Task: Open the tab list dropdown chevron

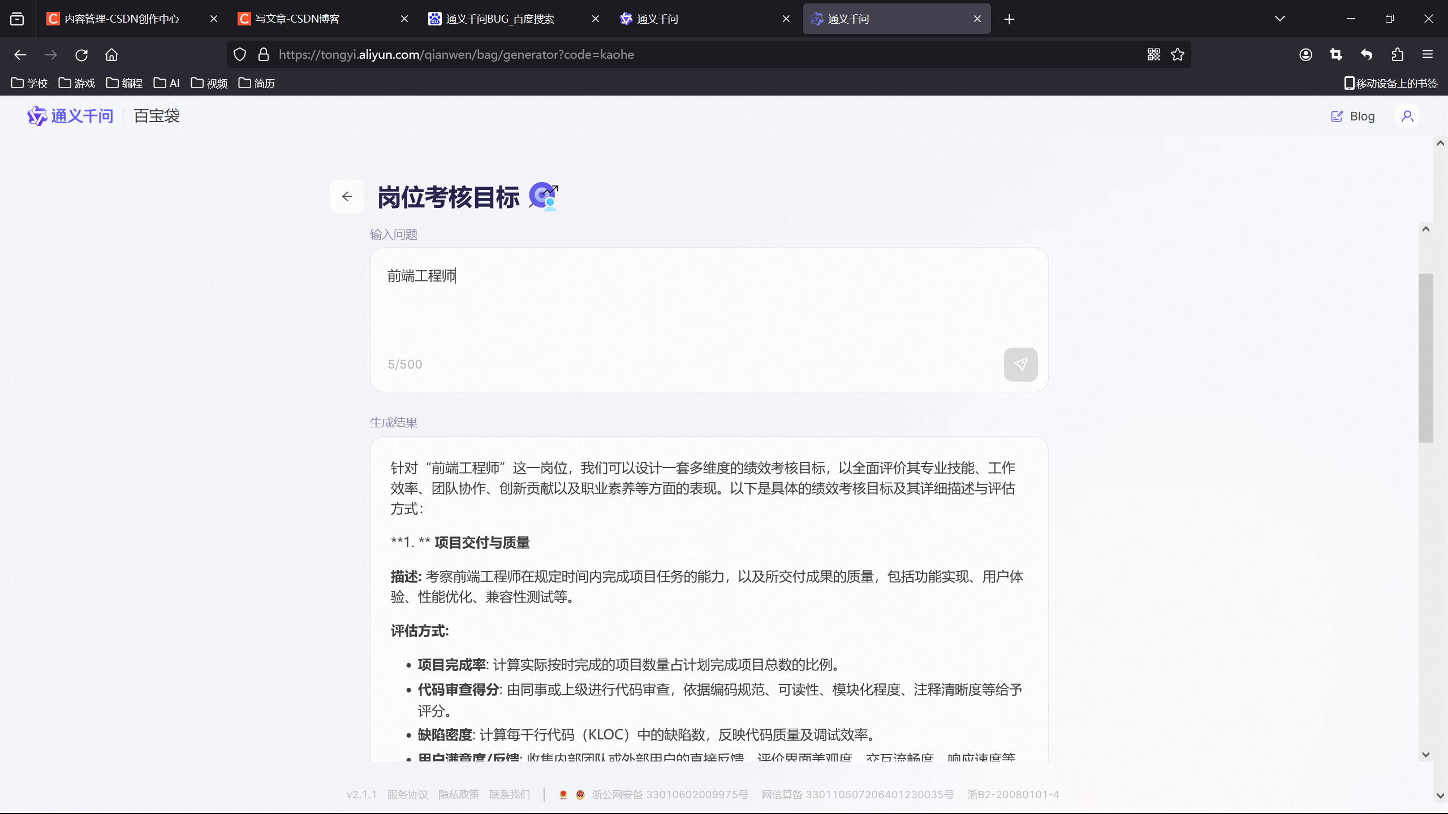Action: click(1280, 19)
